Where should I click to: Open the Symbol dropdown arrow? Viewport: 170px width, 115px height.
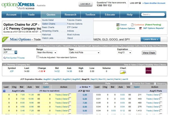click(16, 52)
